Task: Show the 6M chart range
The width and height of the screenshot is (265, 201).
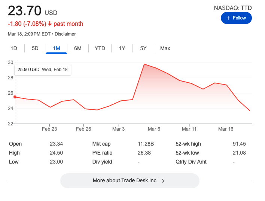Action: 78,48
